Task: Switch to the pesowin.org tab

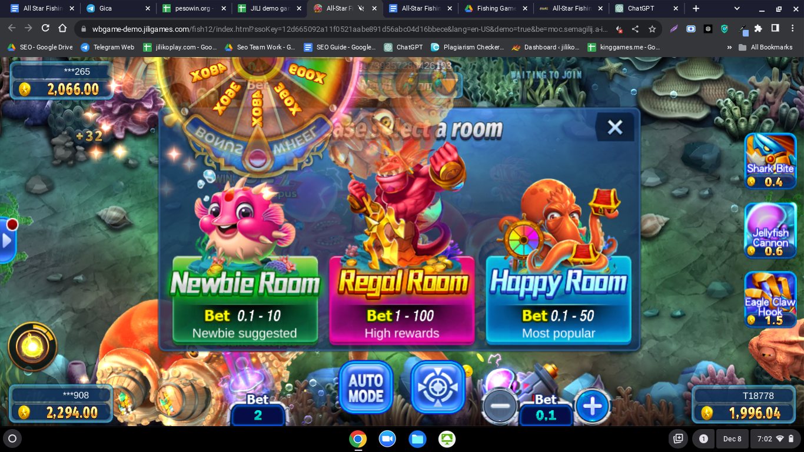Action: point(194,9)
